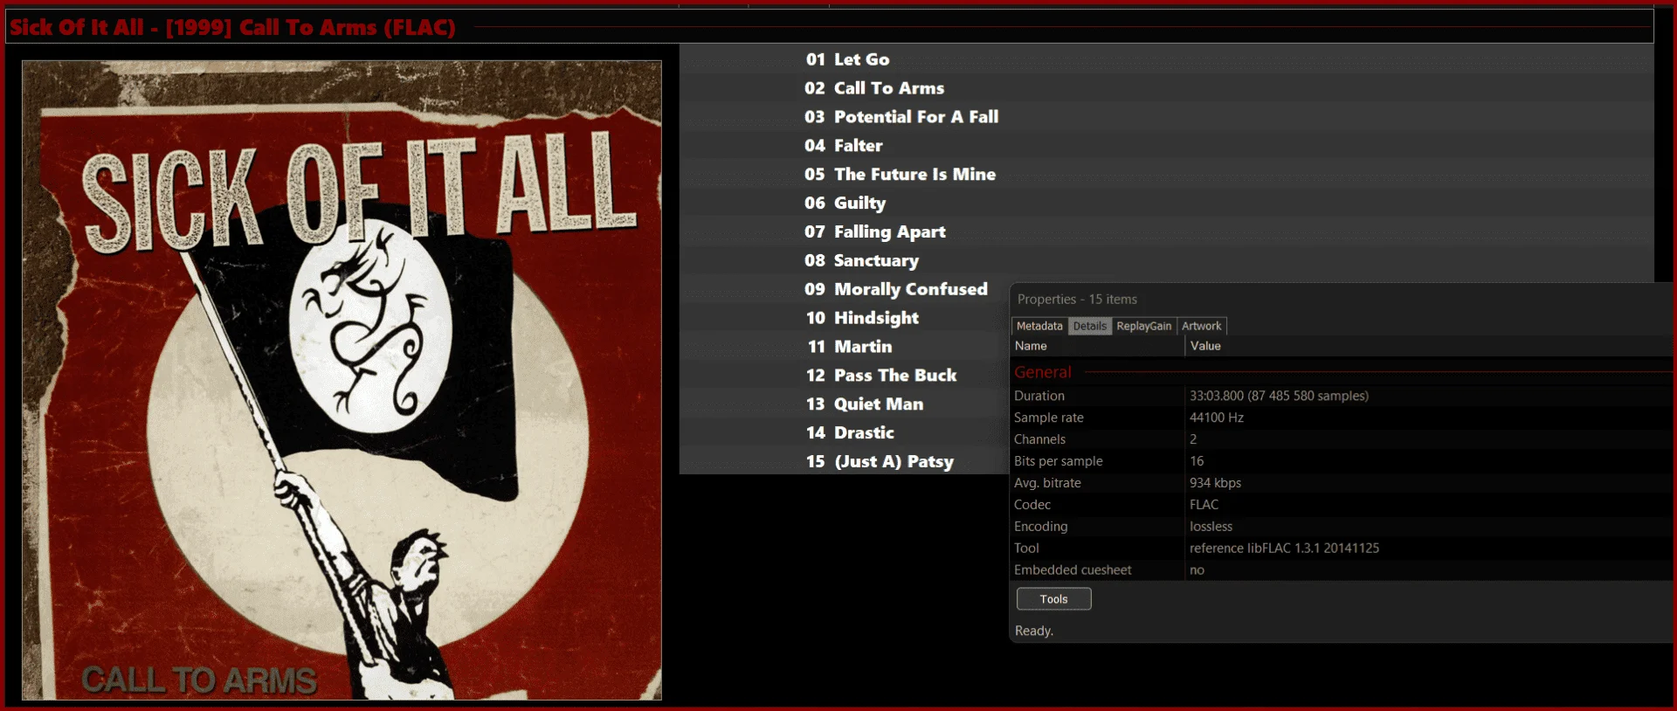The width and height of the screenshot is (1677, 711).
Task: Click the Value column header
Action: 1205,346
